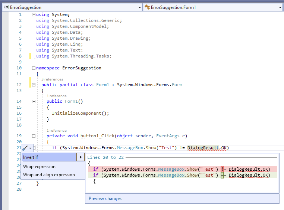
Task: Collapse the Form1 class outline at line 12
Action: [x=34, y=85]
